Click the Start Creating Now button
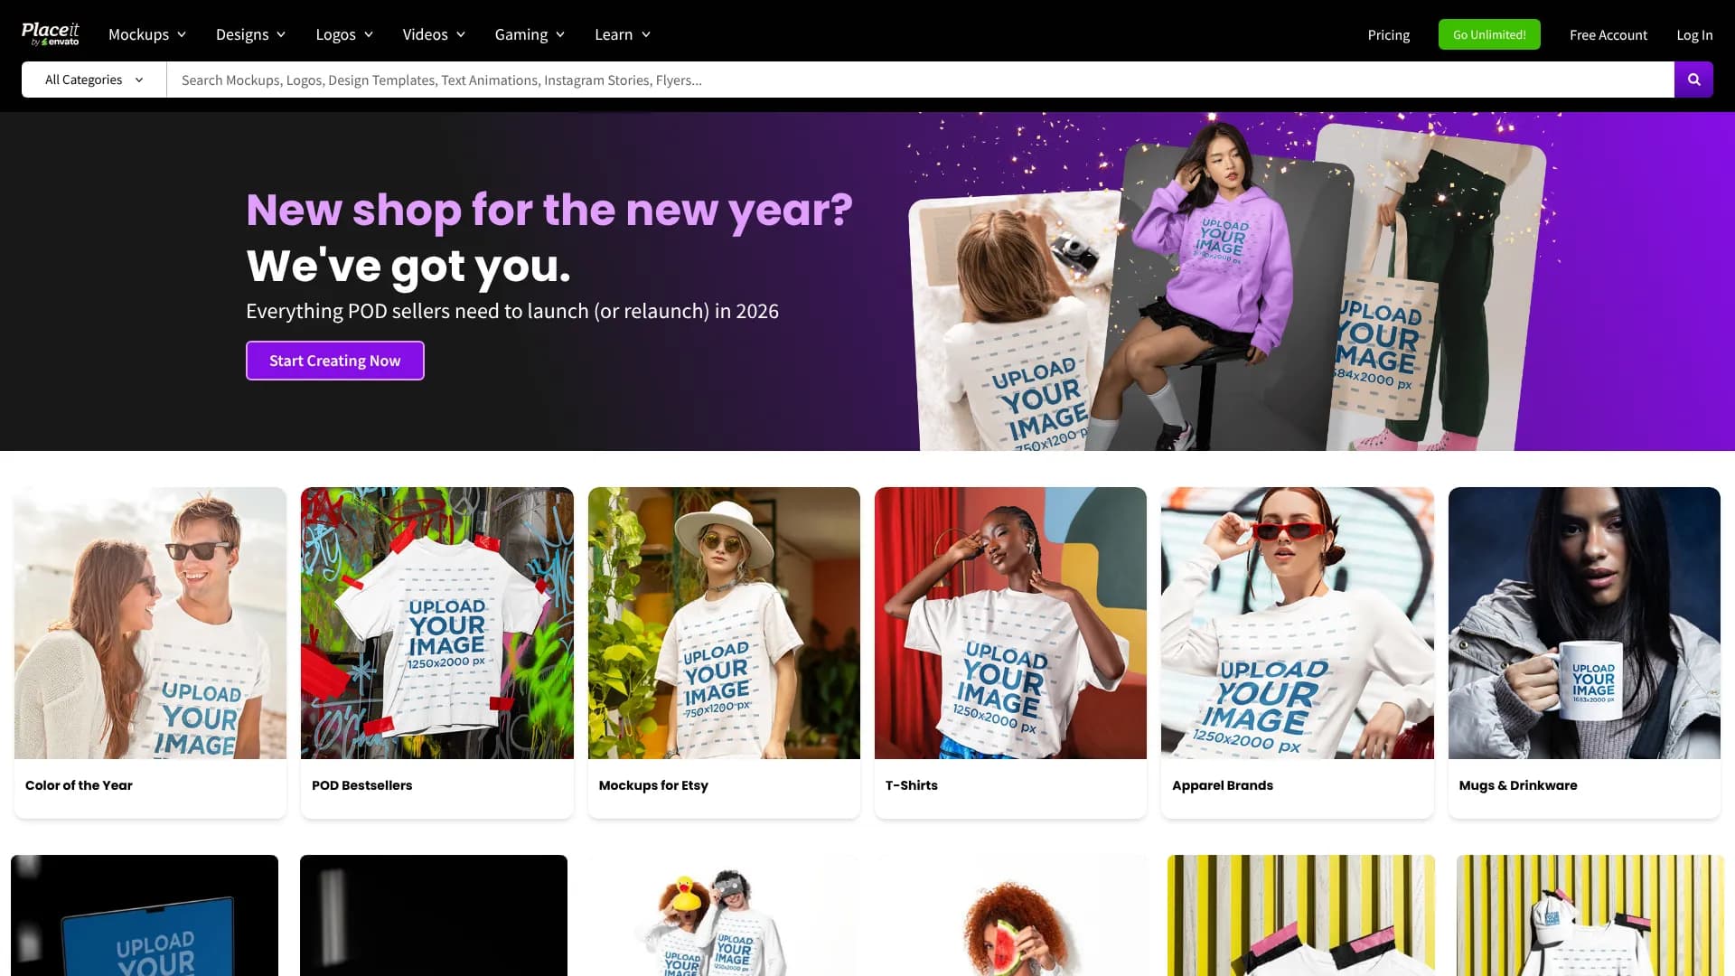Viewport: 1735px width, 976px height. (x=334, y=361)
